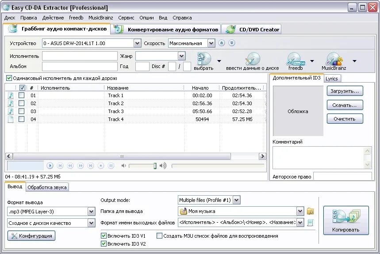This screenshot has height=254, width=380.
Task: Open the выбрать dropdown arrow
Action: [x=219, y=61]
